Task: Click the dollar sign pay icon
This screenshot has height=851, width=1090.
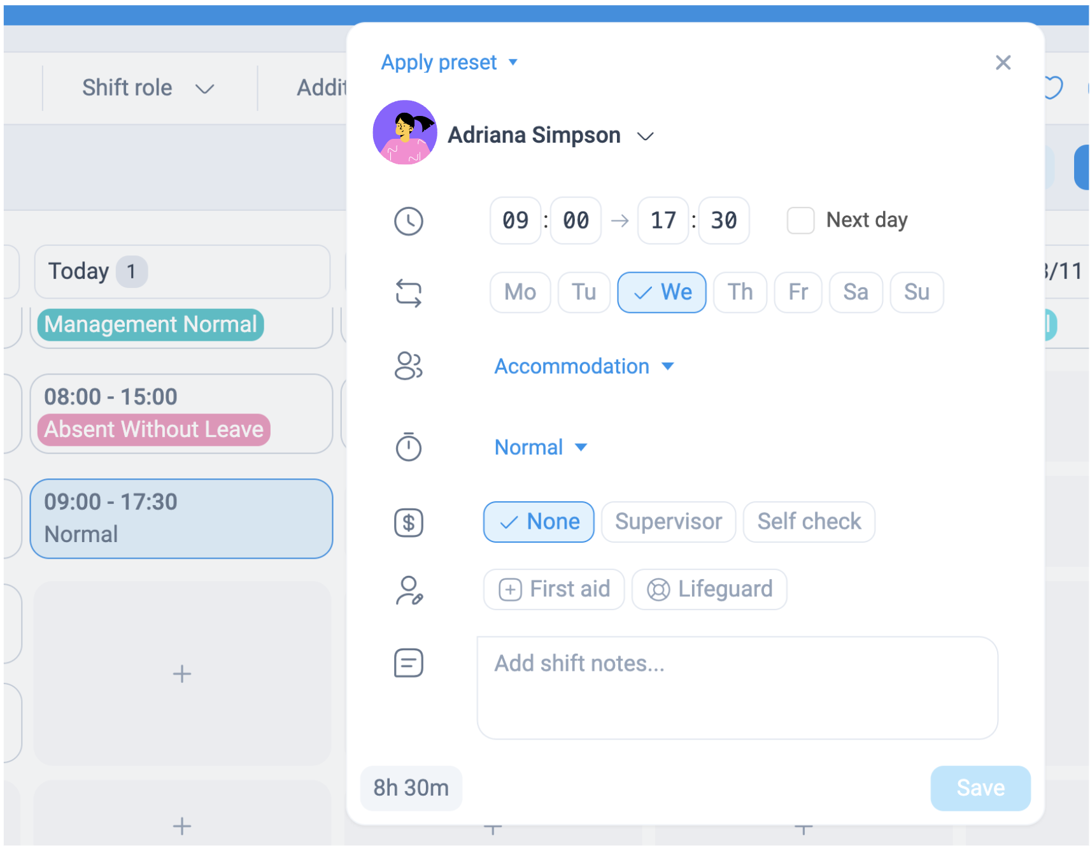Action: pyautogui.click(x=408, y=522)
